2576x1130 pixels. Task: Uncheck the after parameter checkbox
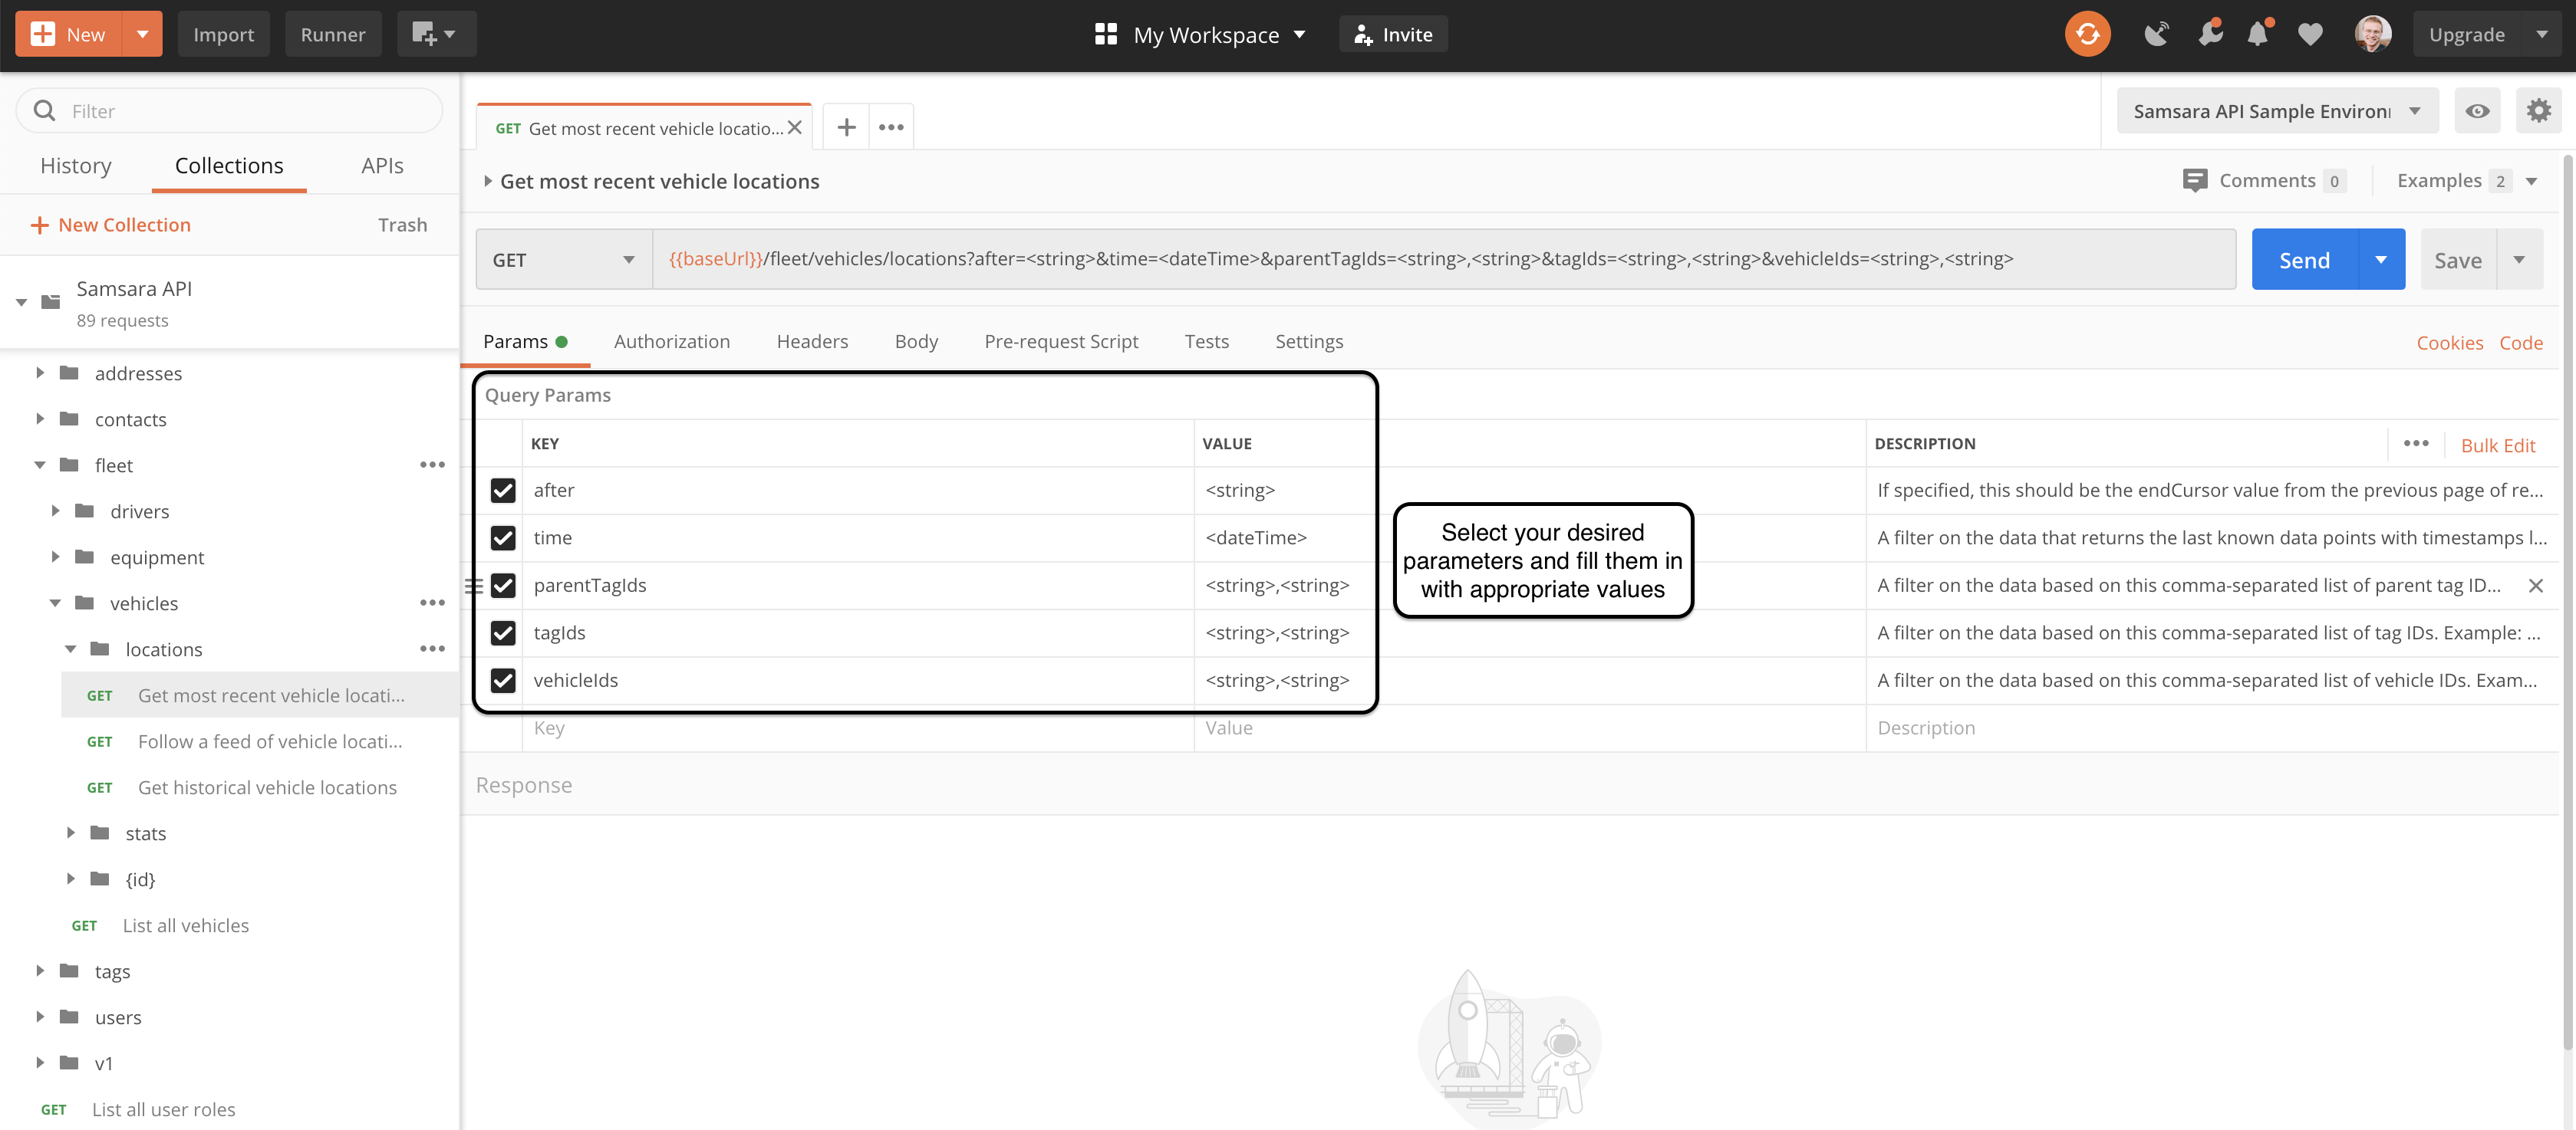coord(503,491)
